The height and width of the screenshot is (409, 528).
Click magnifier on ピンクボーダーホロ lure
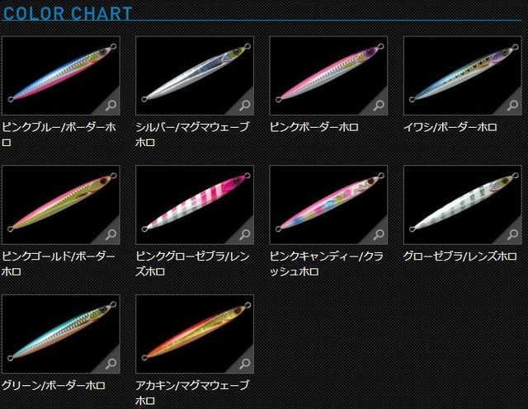point(379,105)
